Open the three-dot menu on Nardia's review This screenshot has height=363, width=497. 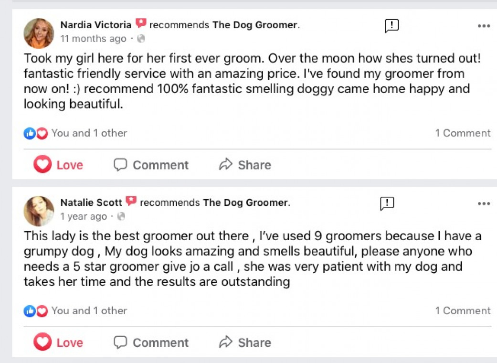pyautogui.click(x=484, y=26)
